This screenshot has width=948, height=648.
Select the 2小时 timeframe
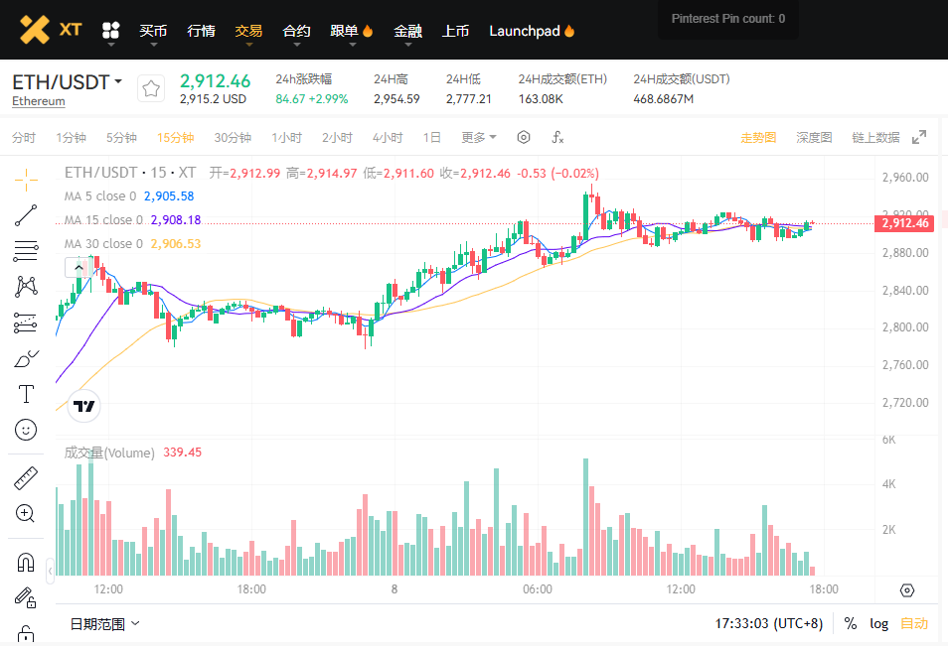(x=337, y=137)
